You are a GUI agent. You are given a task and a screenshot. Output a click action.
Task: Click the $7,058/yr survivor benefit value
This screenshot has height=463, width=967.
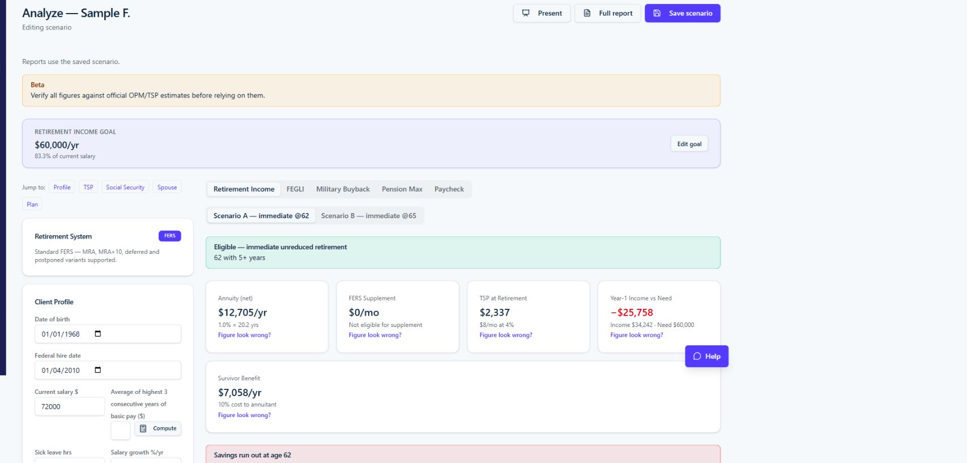tap(240, 393)
